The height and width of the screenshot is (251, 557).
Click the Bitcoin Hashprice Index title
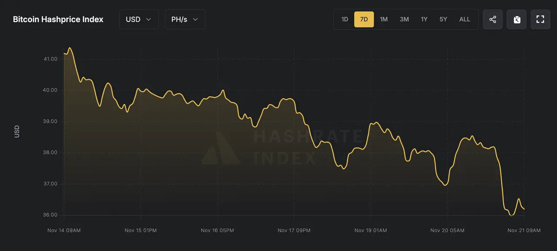click(x=58, y=20)
